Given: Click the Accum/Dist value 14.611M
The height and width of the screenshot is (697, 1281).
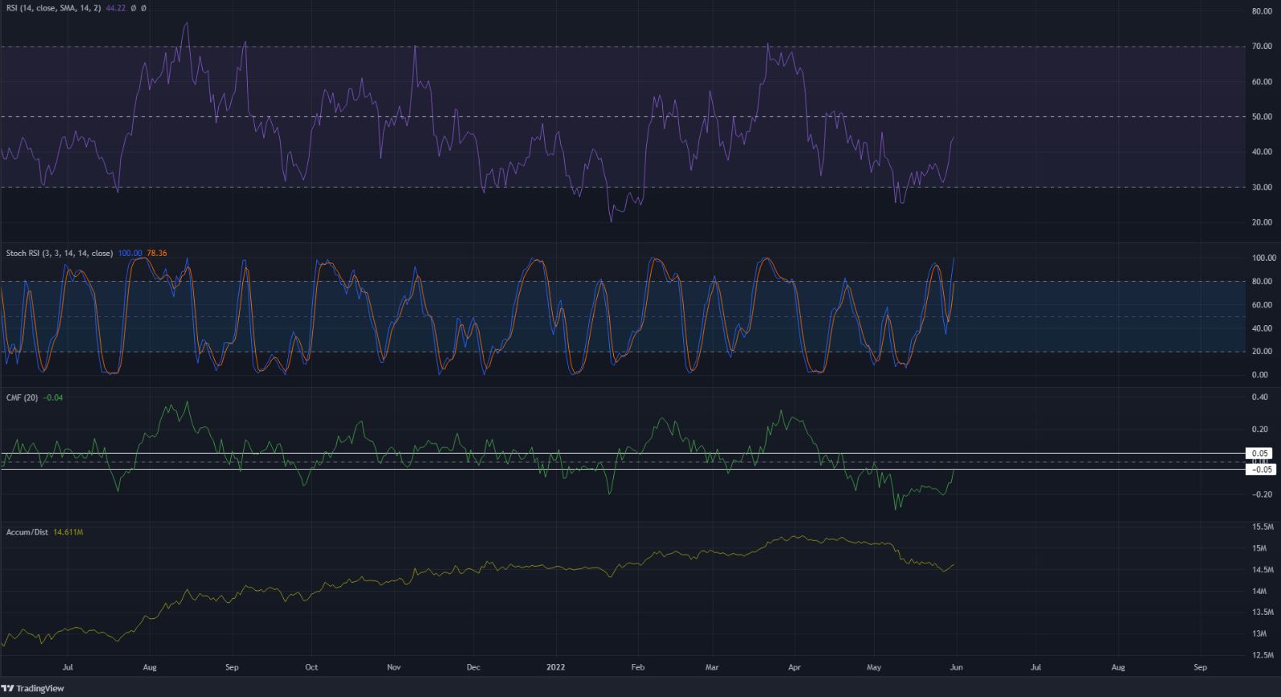Looking at the screenshot, I should 68,533.
